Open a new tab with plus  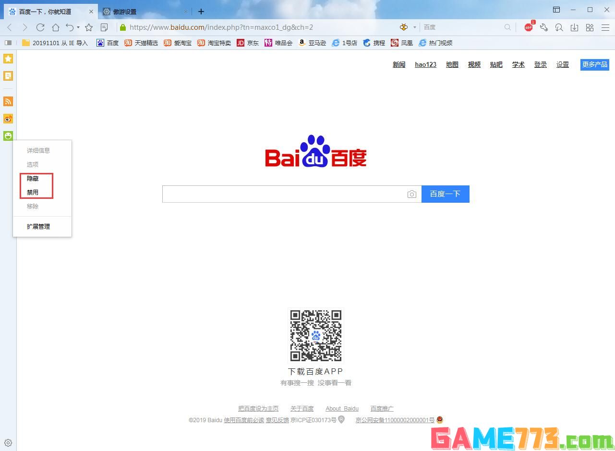click(x=201, y=12)
